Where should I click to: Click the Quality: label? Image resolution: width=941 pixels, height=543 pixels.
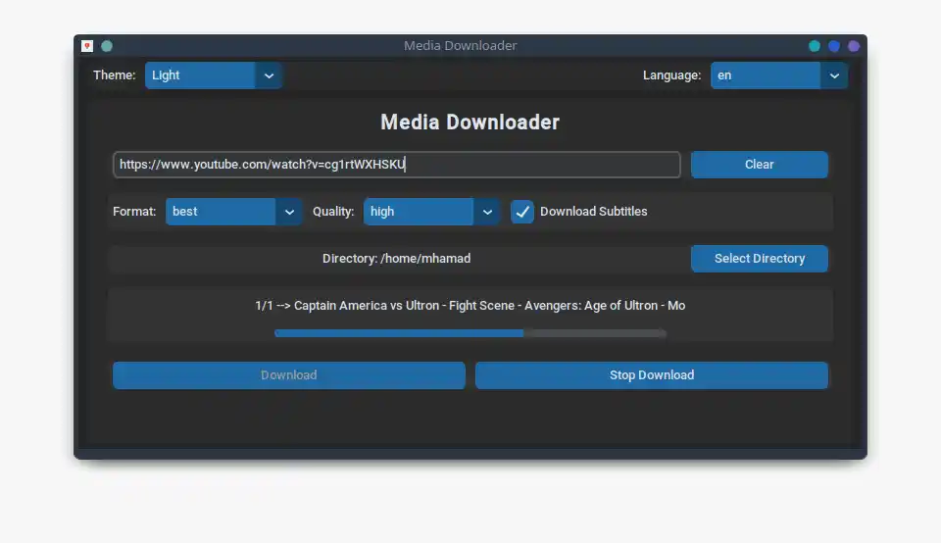pyautogui.click(x=333, y=212)
